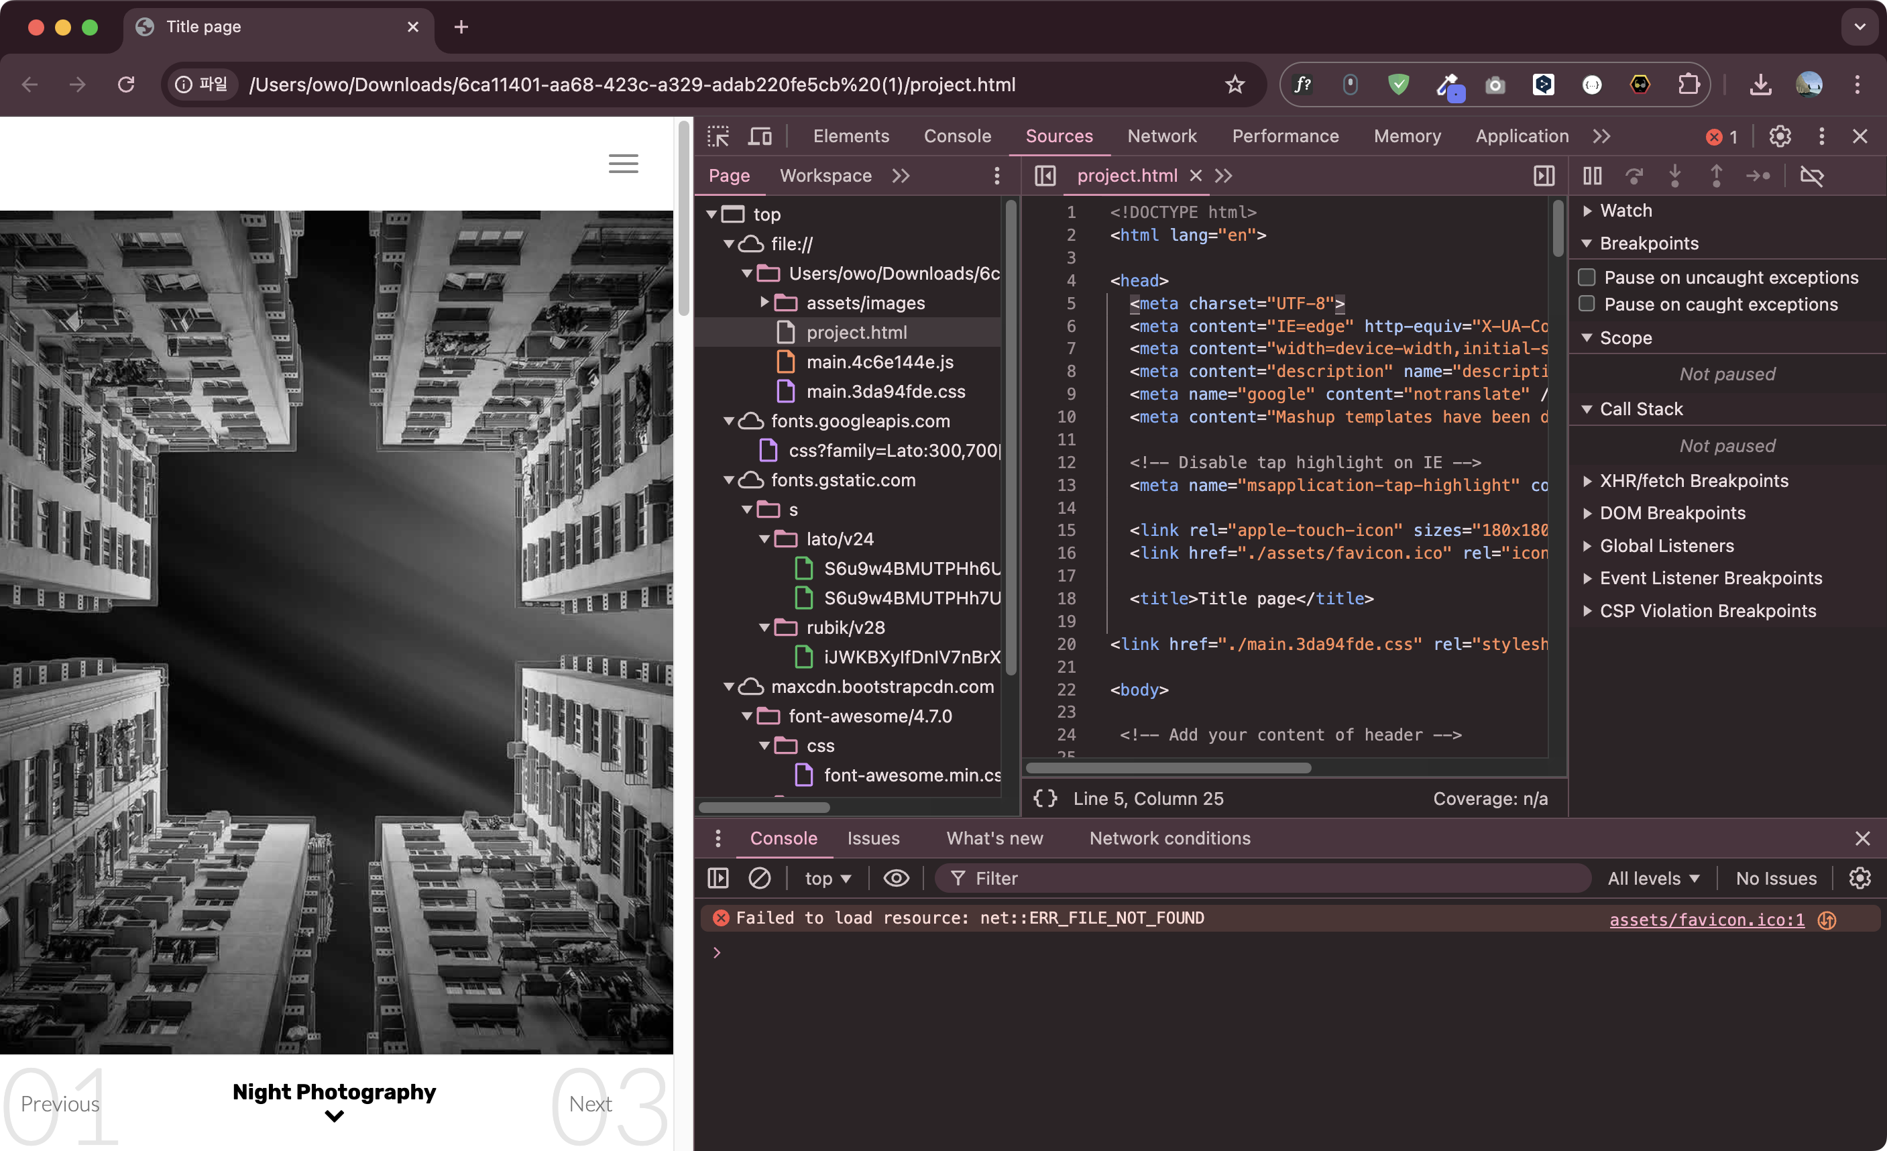Collapse the fonts.gstatic.com tree node
The height and width of the screenshot is (1151, 1887).
point(728,480)
